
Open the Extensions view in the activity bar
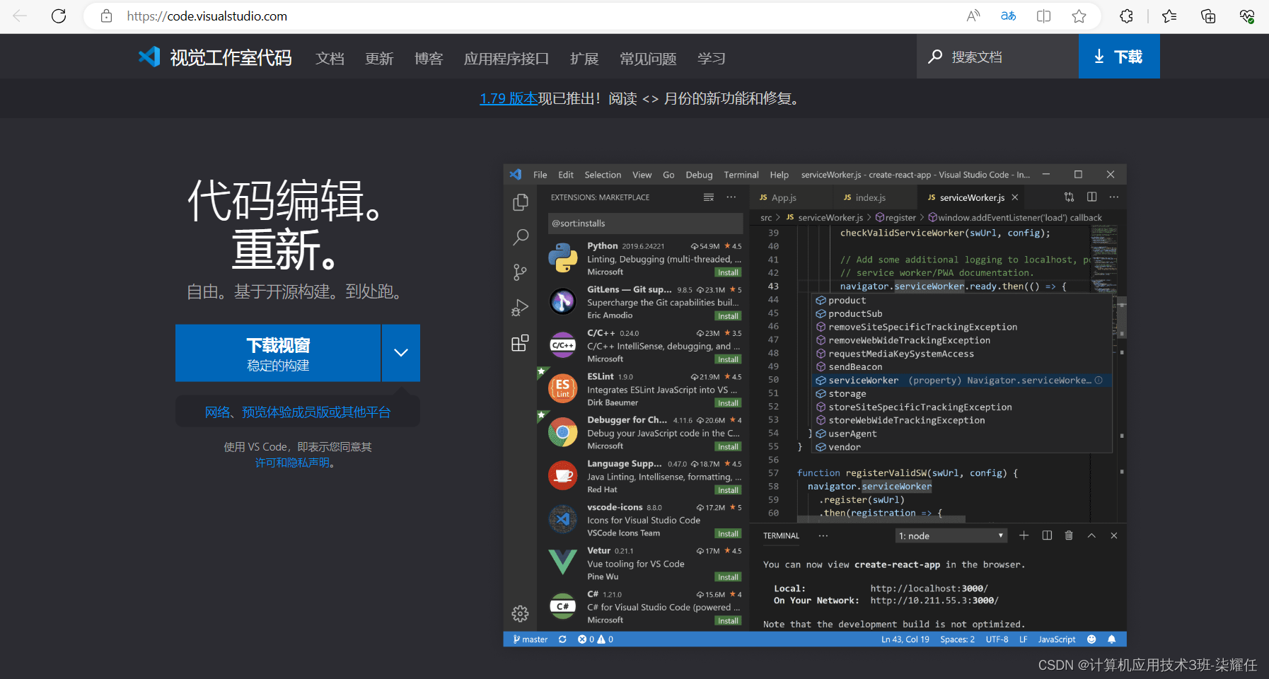tap(521, 342)
